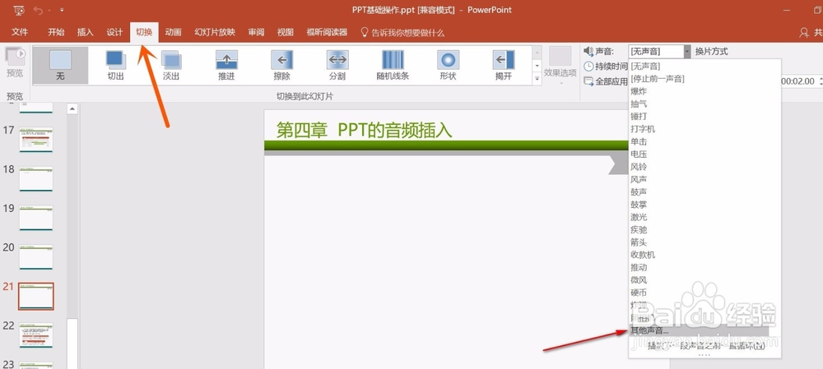Click the share person icon at top right
The image size is (823, 369).
pos(803,33)
